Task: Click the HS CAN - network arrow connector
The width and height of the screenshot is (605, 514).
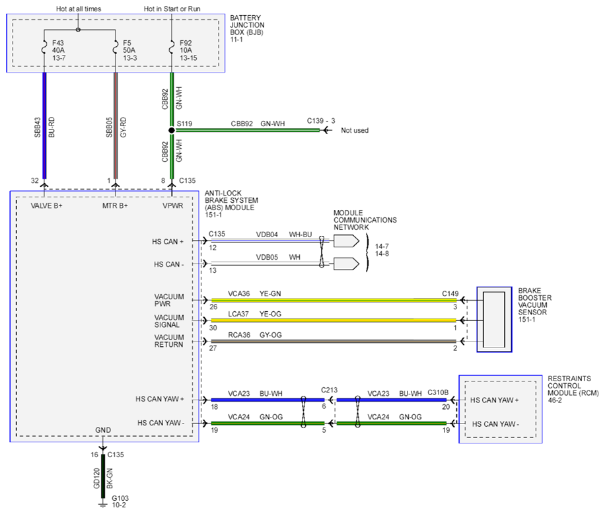Action: point(346,264)
